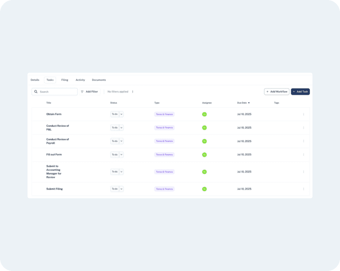Click due date Jul 10, 2025 on Obtain Form row
Screen dimensions: 340x271
[x=244, y=114]
